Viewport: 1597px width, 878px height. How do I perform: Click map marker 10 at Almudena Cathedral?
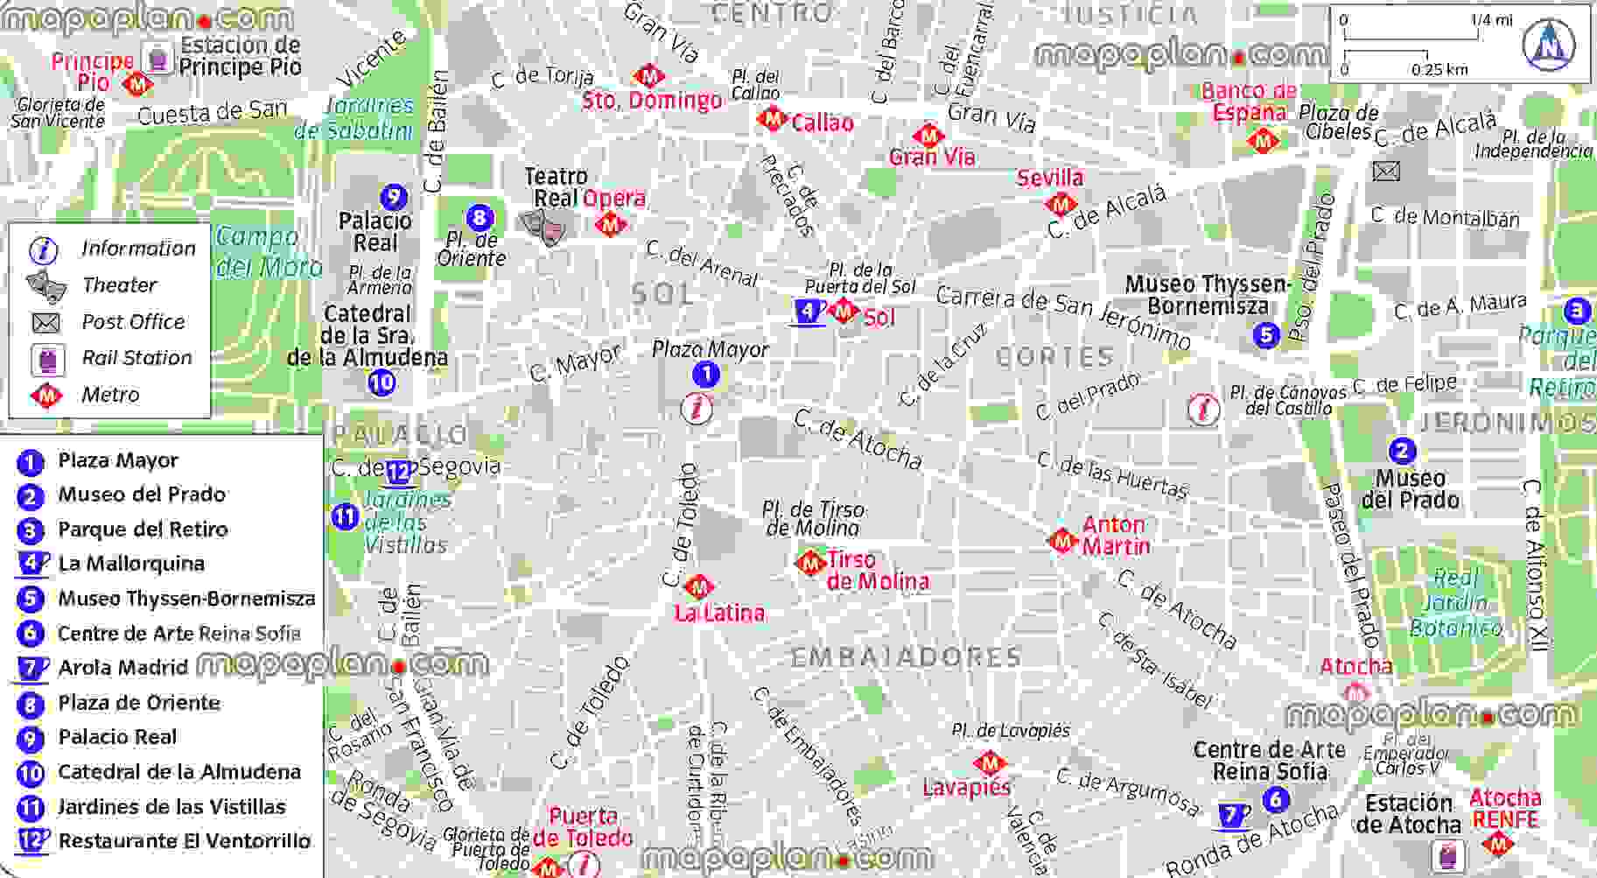(x=382, y=382)
